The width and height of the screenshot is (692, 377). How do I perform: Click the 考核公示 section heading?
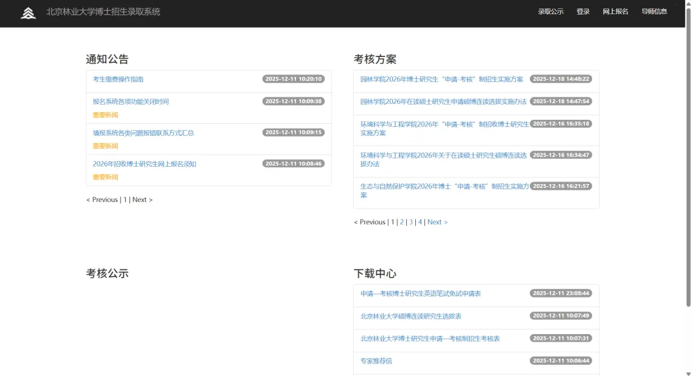(107, 273)
